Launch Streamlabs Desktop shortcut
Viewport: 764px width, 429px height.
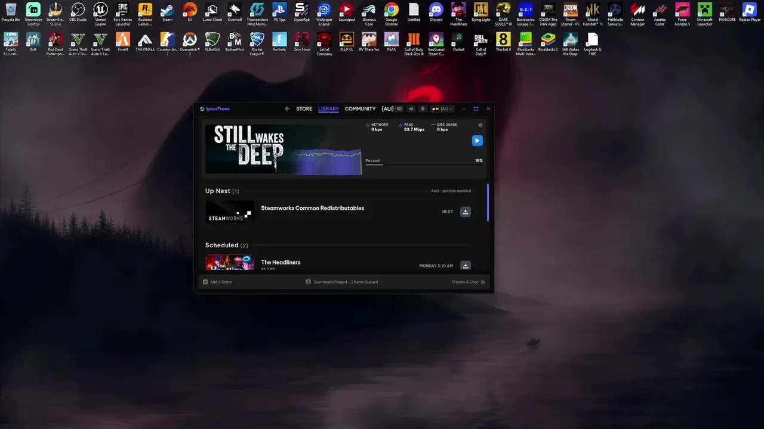tap(33, 13)
